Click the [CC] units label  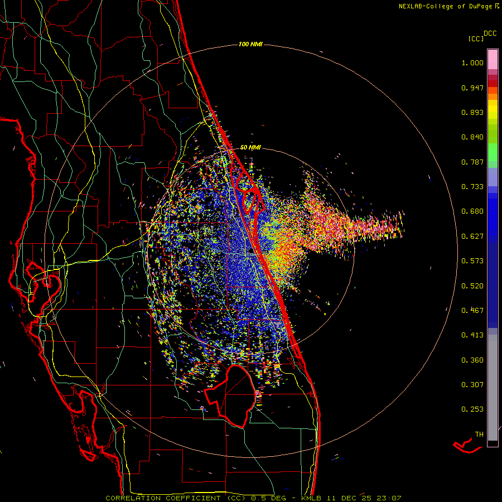coord(476,38)
